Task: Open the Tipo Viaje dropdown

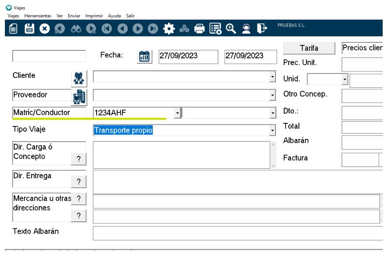Action: click(272, 130)
